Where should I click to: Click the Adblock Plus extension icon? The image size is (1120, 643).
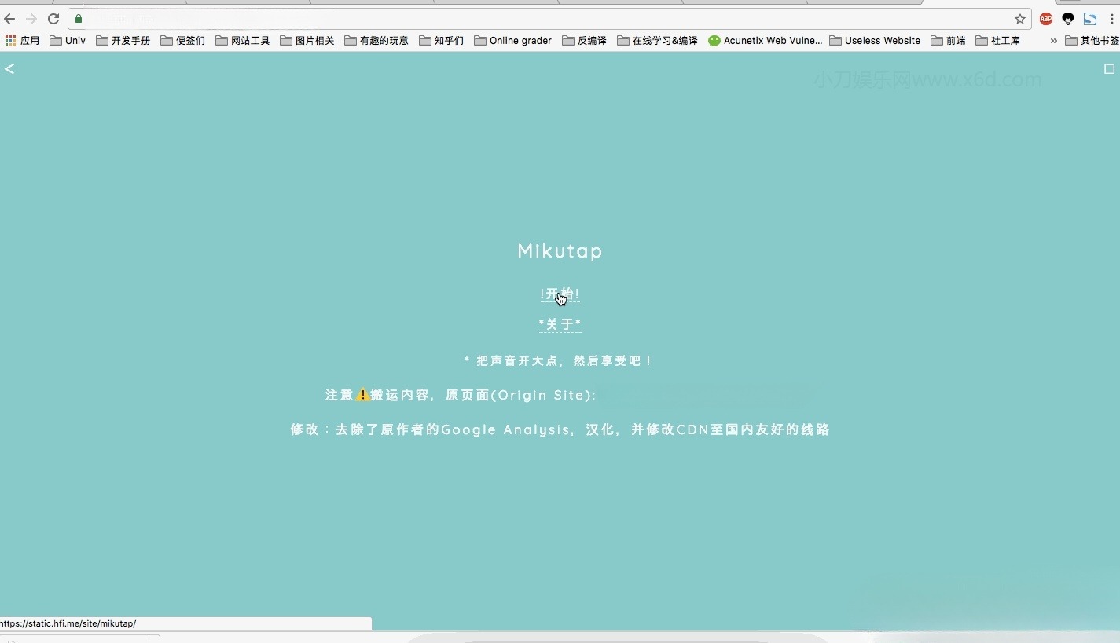pyautogui.click(x=1045, y=19)
